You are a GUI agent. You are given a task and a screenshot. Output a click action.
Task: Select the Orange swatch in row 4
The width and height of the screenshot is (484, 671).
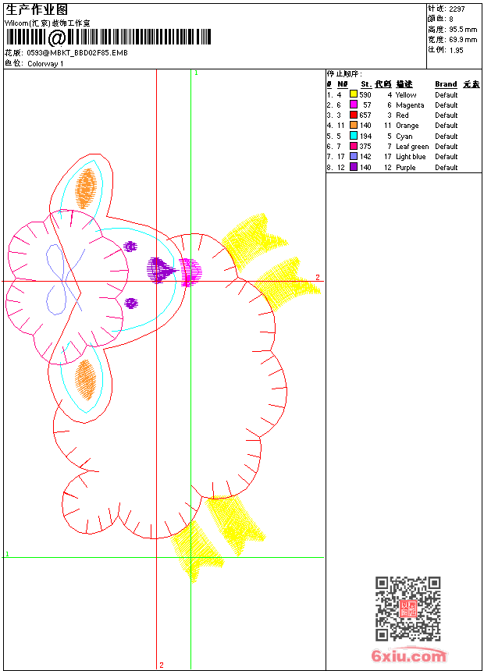354,125
